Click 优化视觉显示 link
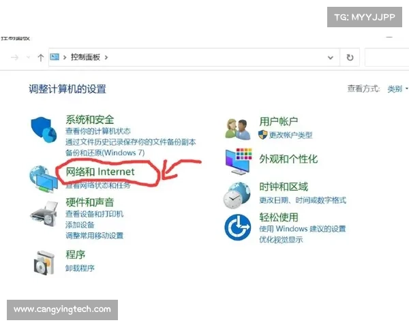 281,240
